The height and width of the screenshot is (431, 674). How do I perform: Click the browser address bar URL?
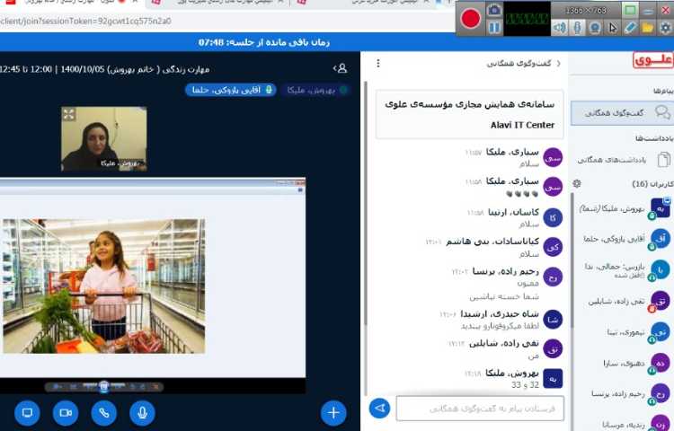point(86,21)
